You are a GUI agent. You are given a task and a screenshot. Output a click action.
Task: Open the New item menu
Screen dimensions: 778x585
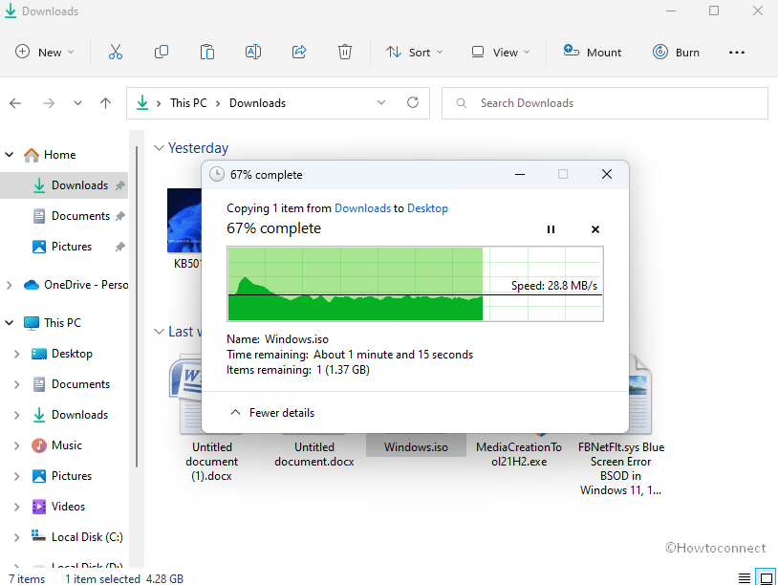pos(44,53)
